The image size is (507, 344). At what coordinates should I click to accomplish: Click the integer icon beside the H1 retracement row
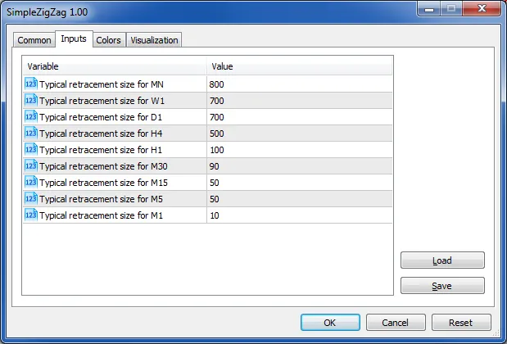(31, 149)
